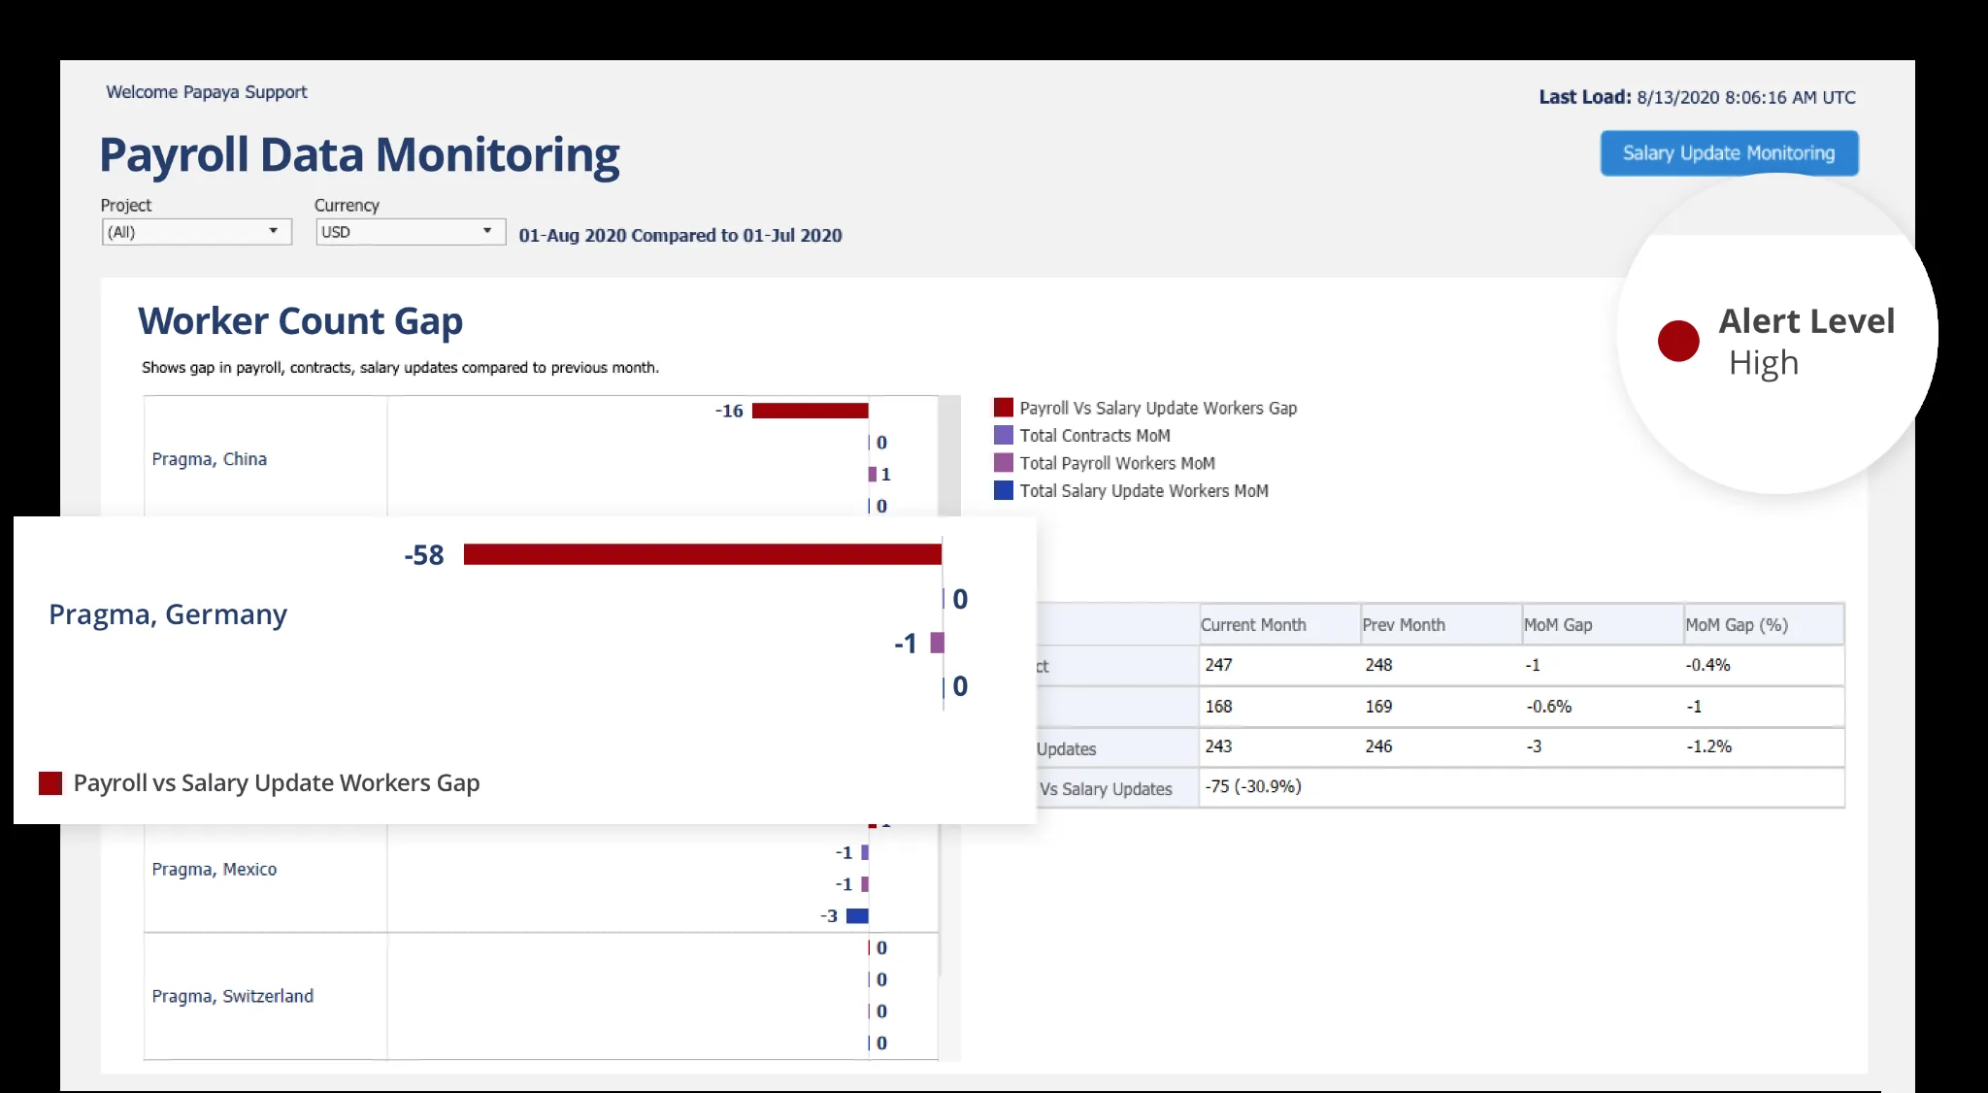This screenshot has width=1988, height=1093.
Task: Select the Pragma, Mexico row label
Action: tap(214, 870)
